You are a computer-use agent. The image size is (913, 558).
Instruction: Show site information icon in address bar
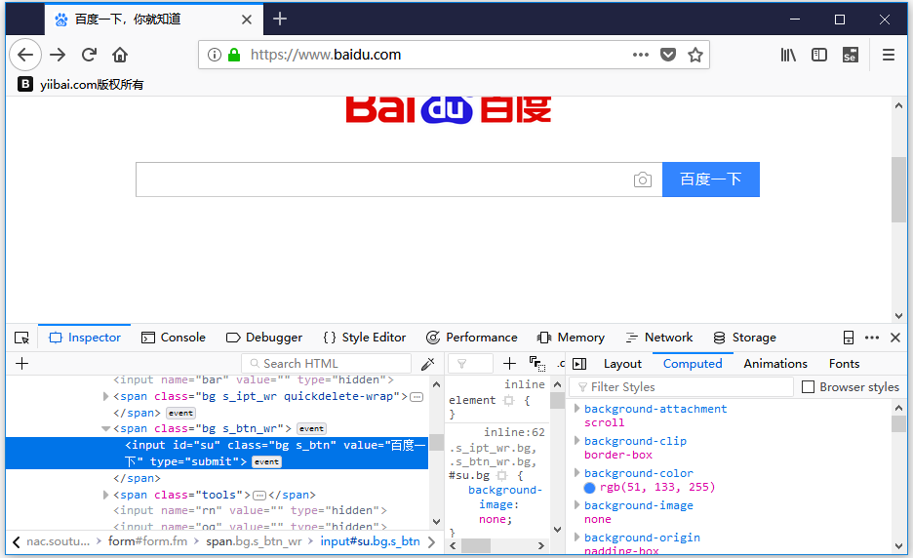[215, 55]
